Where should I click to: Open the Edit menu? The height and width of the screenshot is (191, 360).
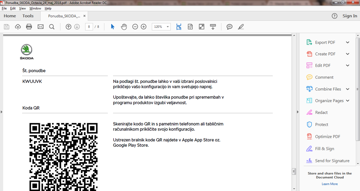pos(13,8)
